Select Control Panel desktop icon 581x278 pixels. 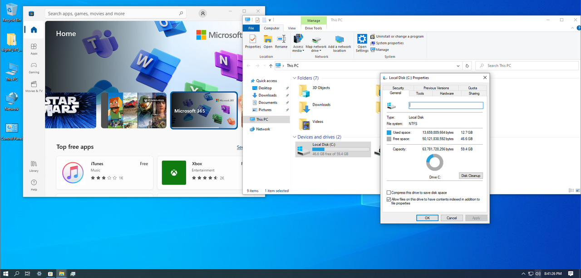click(11, 132)
